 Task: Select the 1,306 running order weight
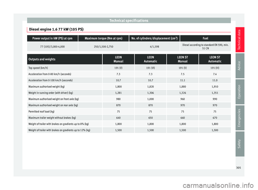click(150, 93)
